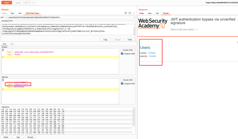The height and width of the screenshot is (139, 238).
Task: Select the JWE tab
Action: (12, 44)
